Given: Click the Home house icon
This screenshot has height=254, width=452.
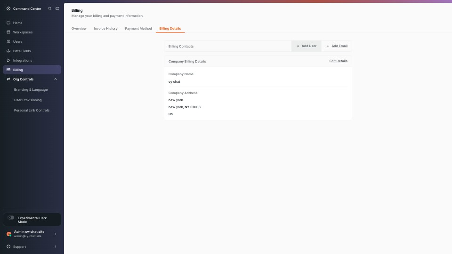Looking at the screenshot, I should tap(8, 23).
